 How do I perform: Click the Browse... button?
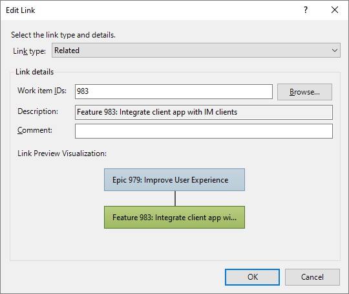click(304, 92)
